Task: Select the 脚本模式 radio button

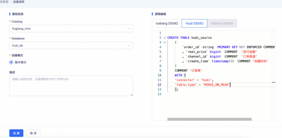Action: pos(11,62)
